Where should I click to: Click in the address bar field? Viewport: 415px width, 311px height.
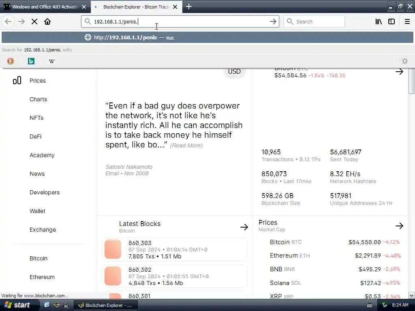180,21
